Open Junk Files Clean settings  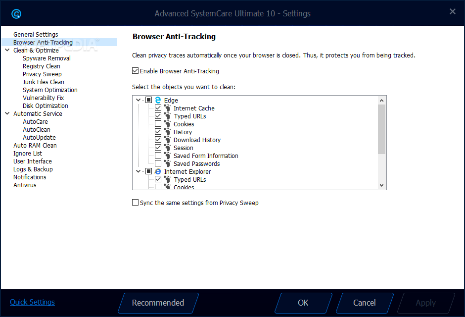44,82
